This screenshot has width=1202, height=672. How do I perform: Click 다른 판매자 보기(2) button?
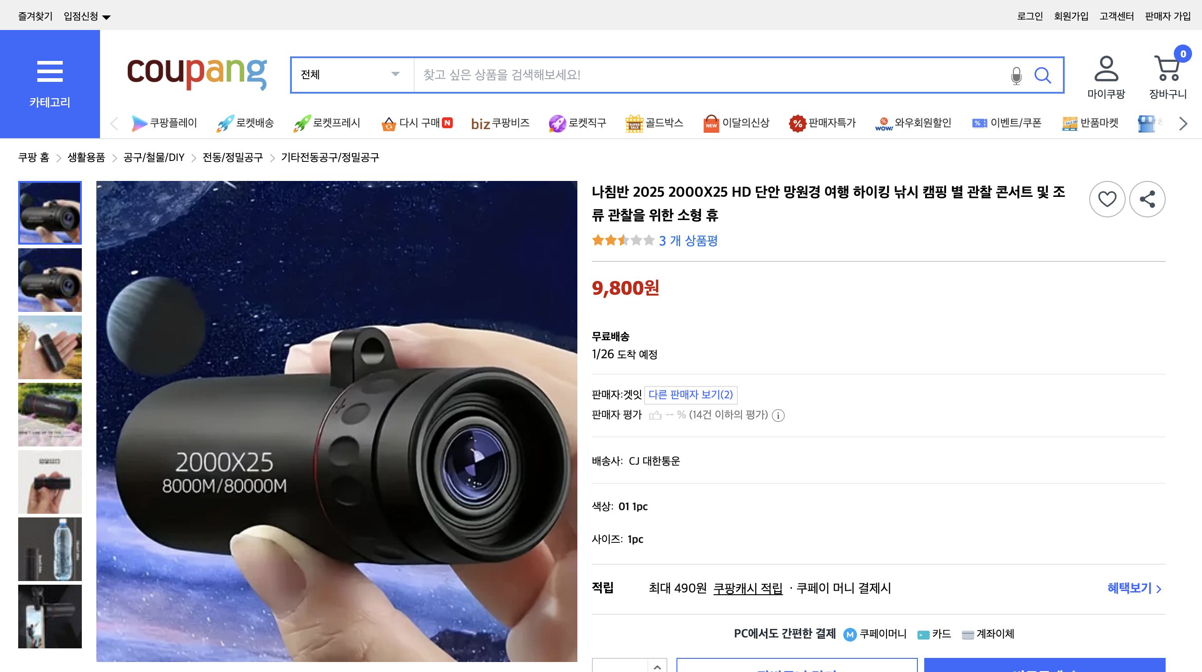click(x=691, y=395)
